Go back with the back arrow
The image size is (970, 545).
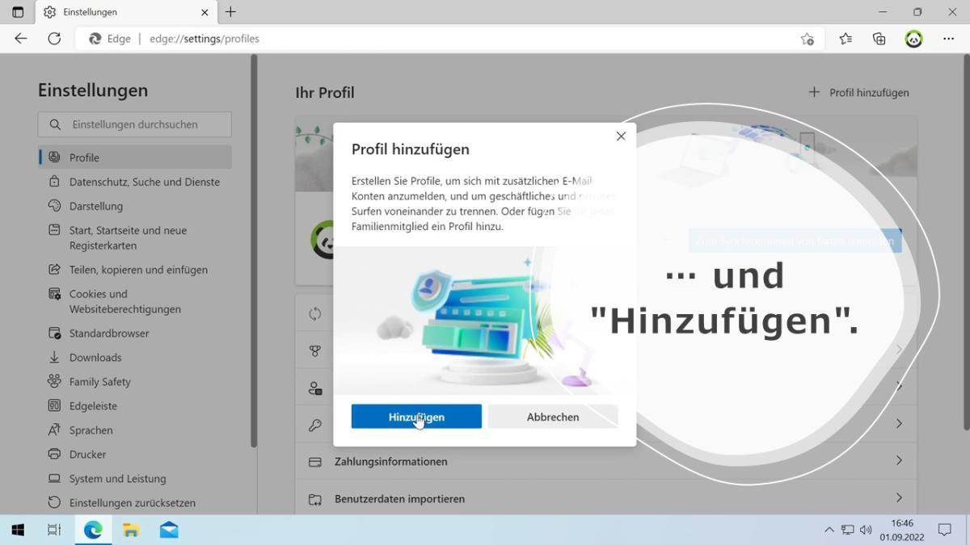tap(21, 39)
